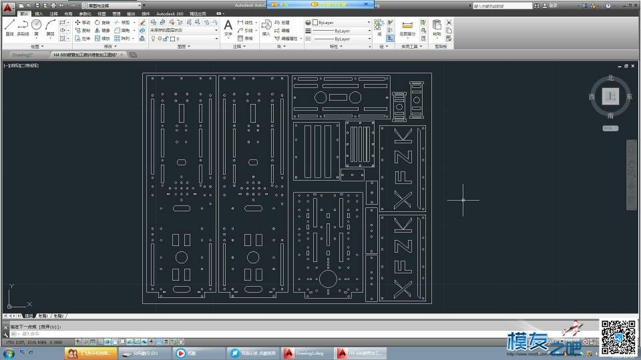Image resolution: width=641 pixels, height=360 pixels.
Task: Click the Rotate (旋转) modify tool
Action: tap(103, 23)
